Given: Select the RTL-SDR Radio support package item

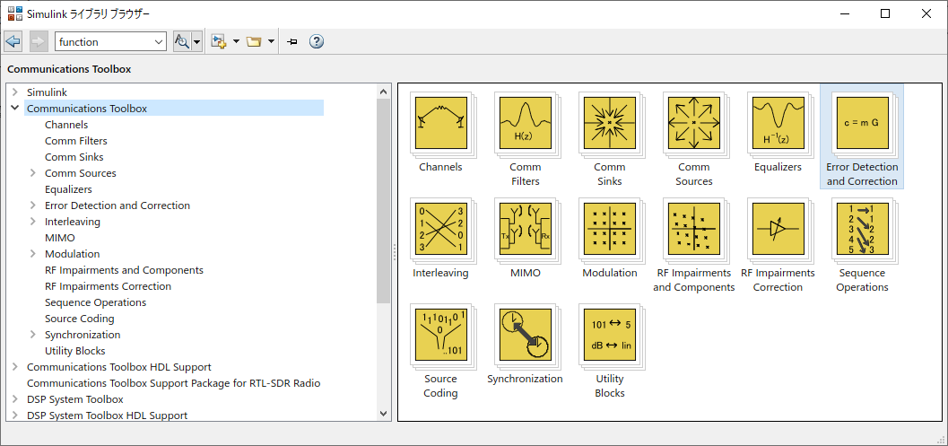Looking at the screenshot, I should (173, 383).
